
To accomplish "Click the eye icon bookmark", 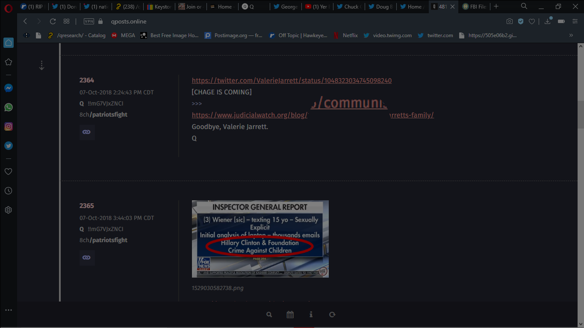I will click(27, 35).
